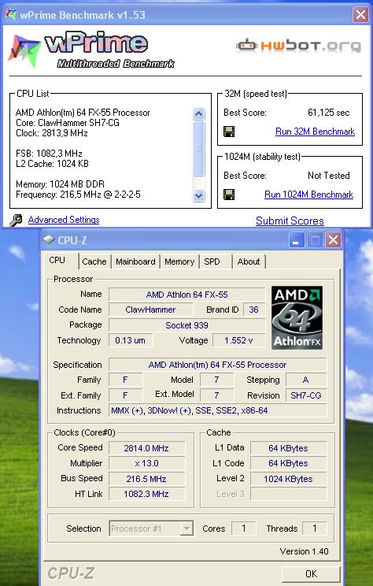Click the SH7-CG revision value
Screen dimensions: 373x586
[306, 395]
